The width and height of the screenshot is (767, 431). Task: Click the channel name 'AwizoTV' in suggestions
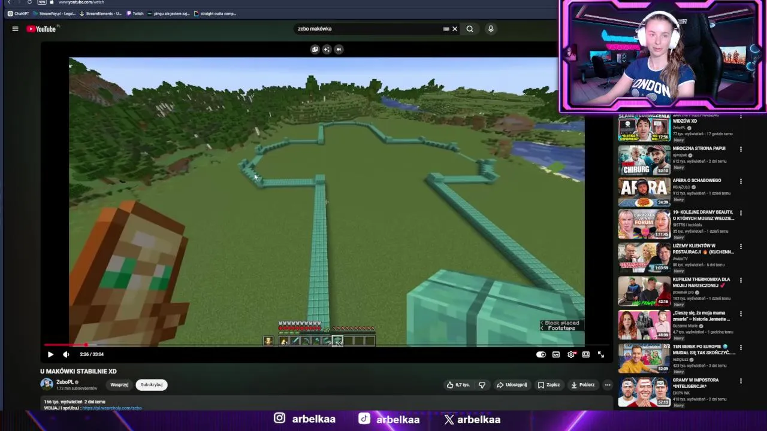680,259
